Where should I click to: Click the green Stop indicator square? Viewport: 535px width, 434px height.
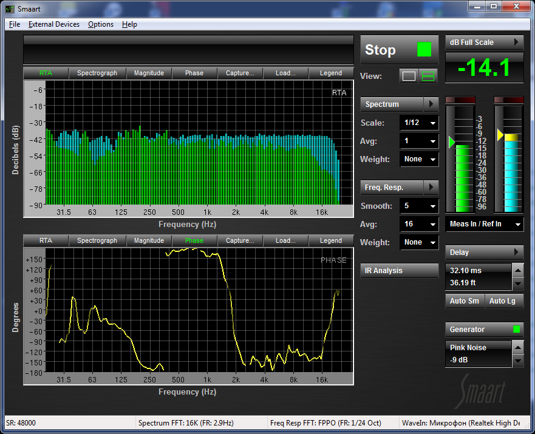pos(424,50)
